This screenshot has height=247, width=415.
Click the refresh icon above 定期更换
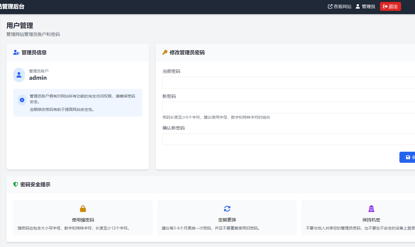tap(227, 209)
